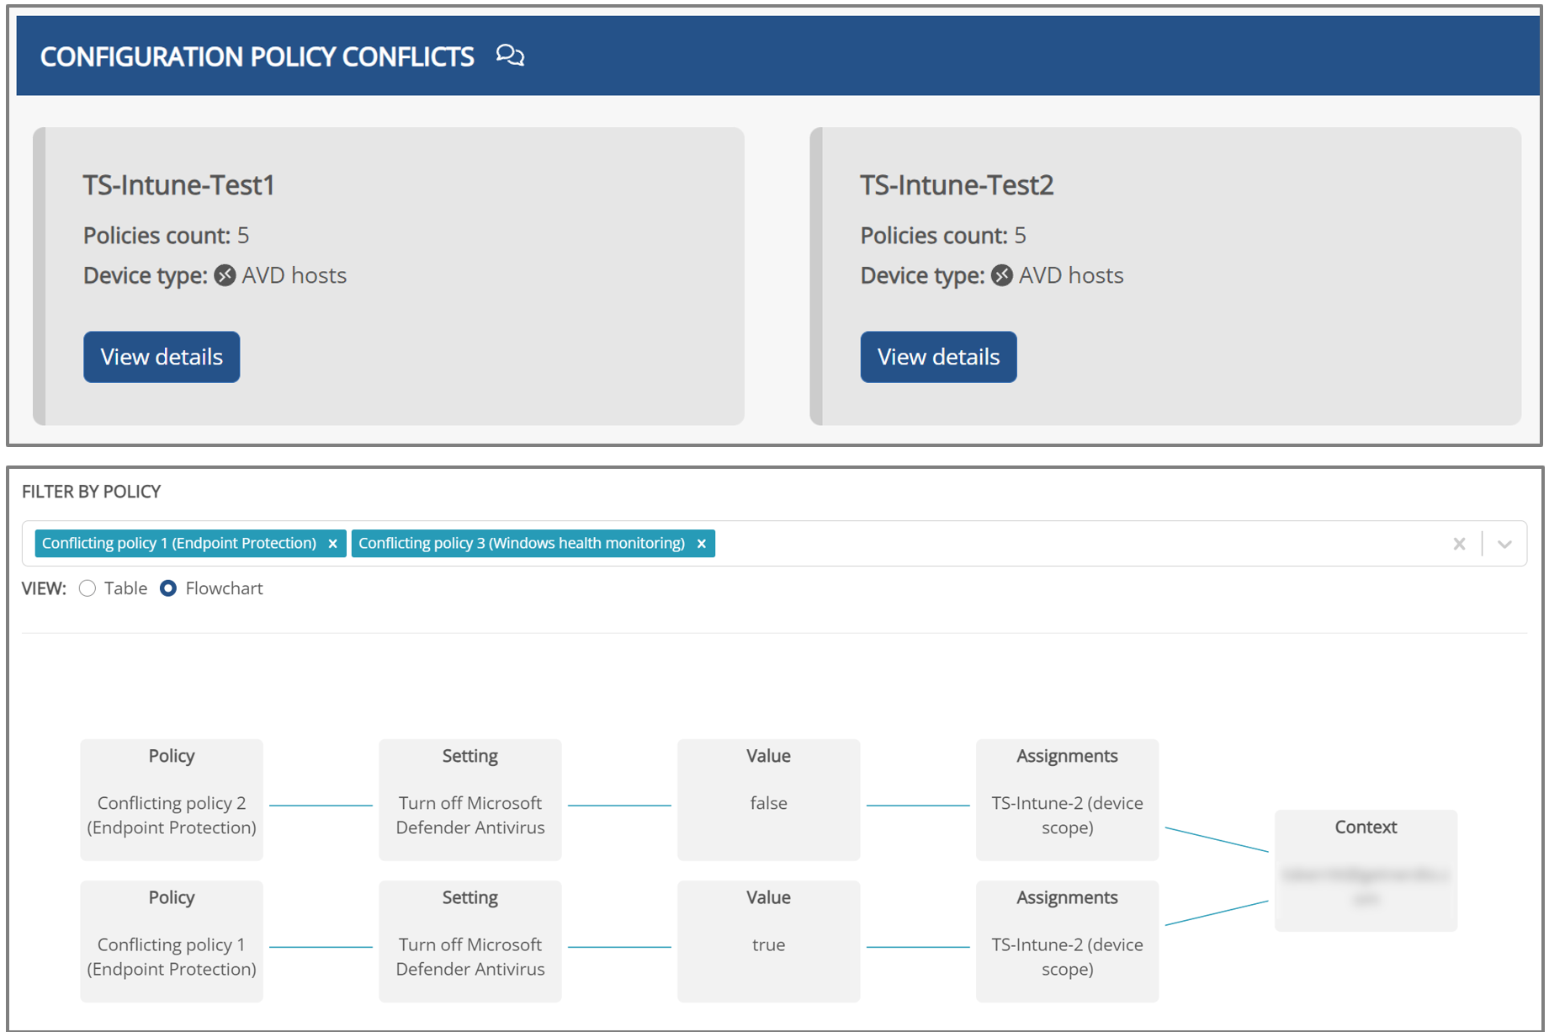Remove the Windows health monitoring filter tag
The width and height of the screenshot is (1549, 1032).
701,544
